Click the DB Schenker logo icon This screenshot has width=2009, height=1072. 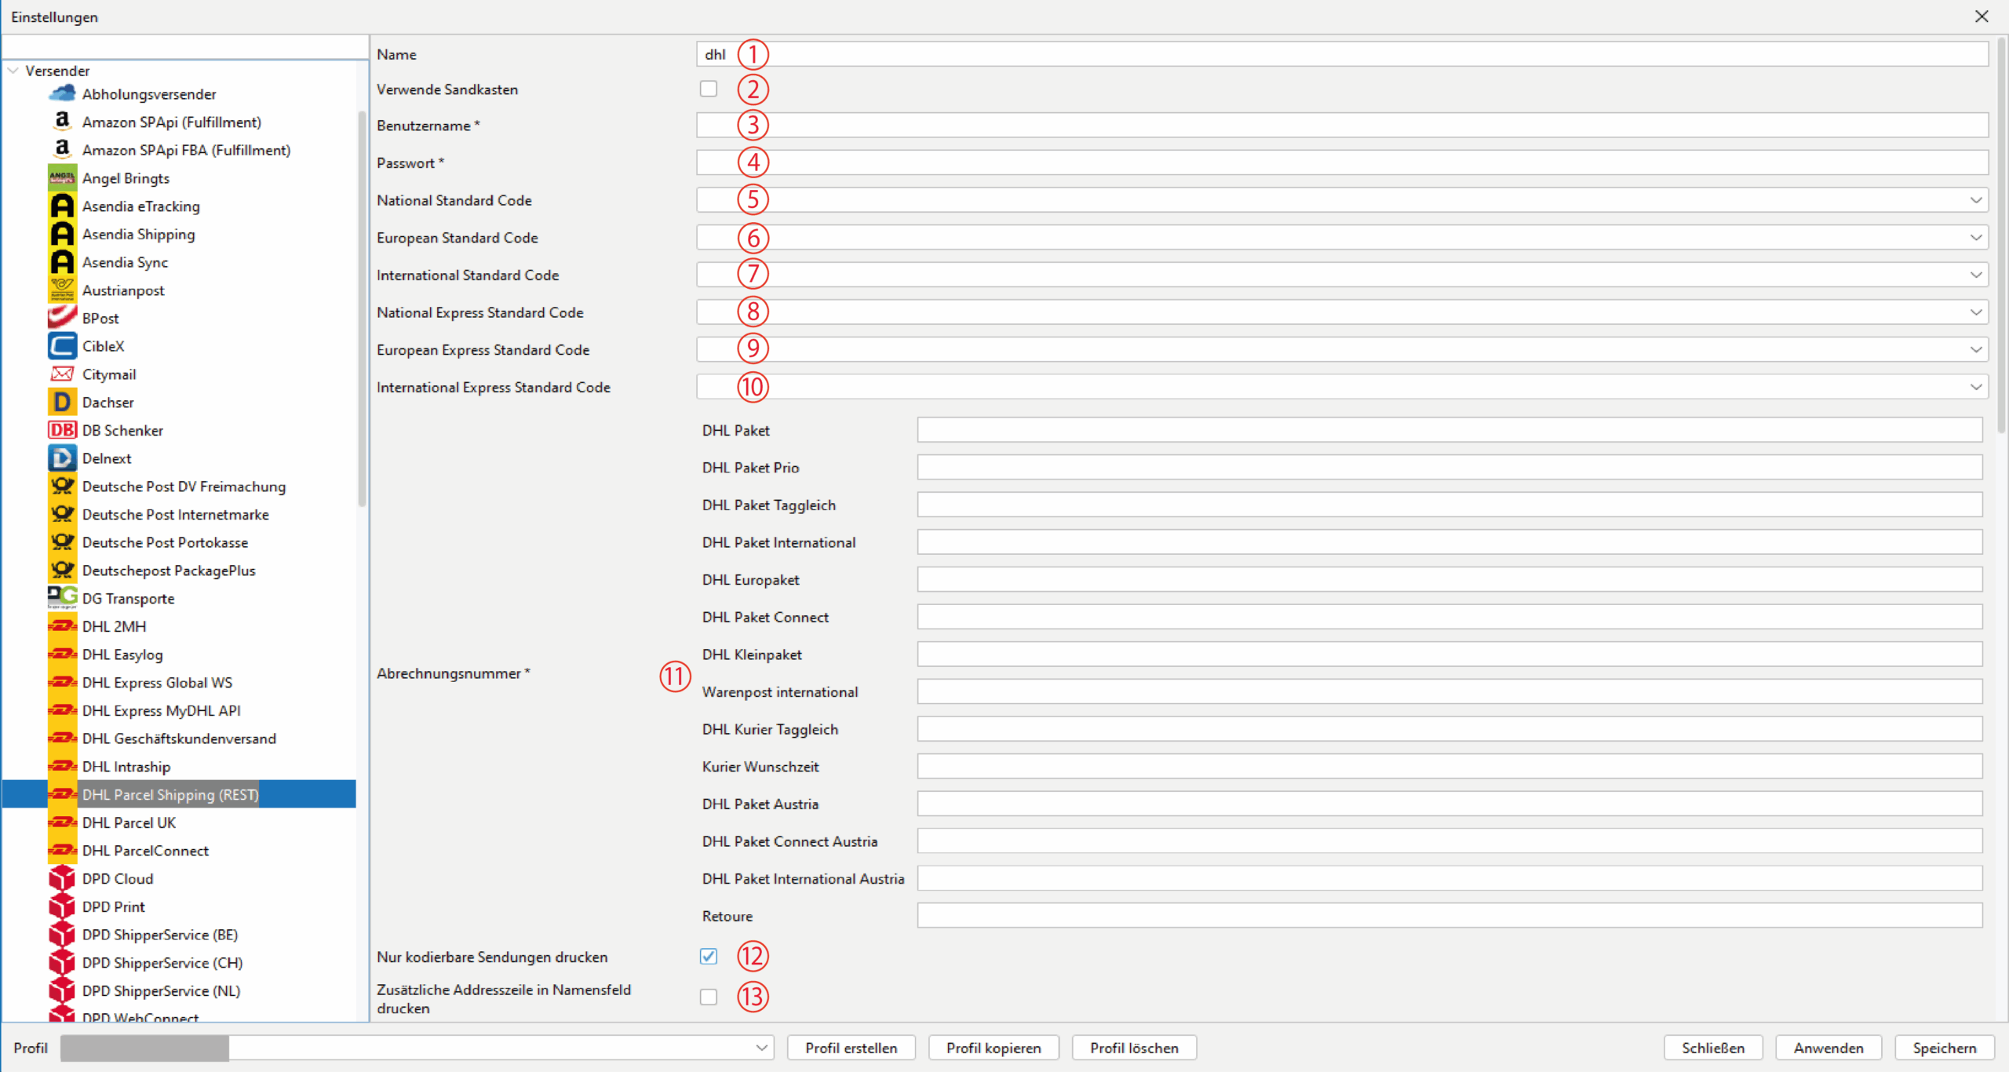coord(62,430)
